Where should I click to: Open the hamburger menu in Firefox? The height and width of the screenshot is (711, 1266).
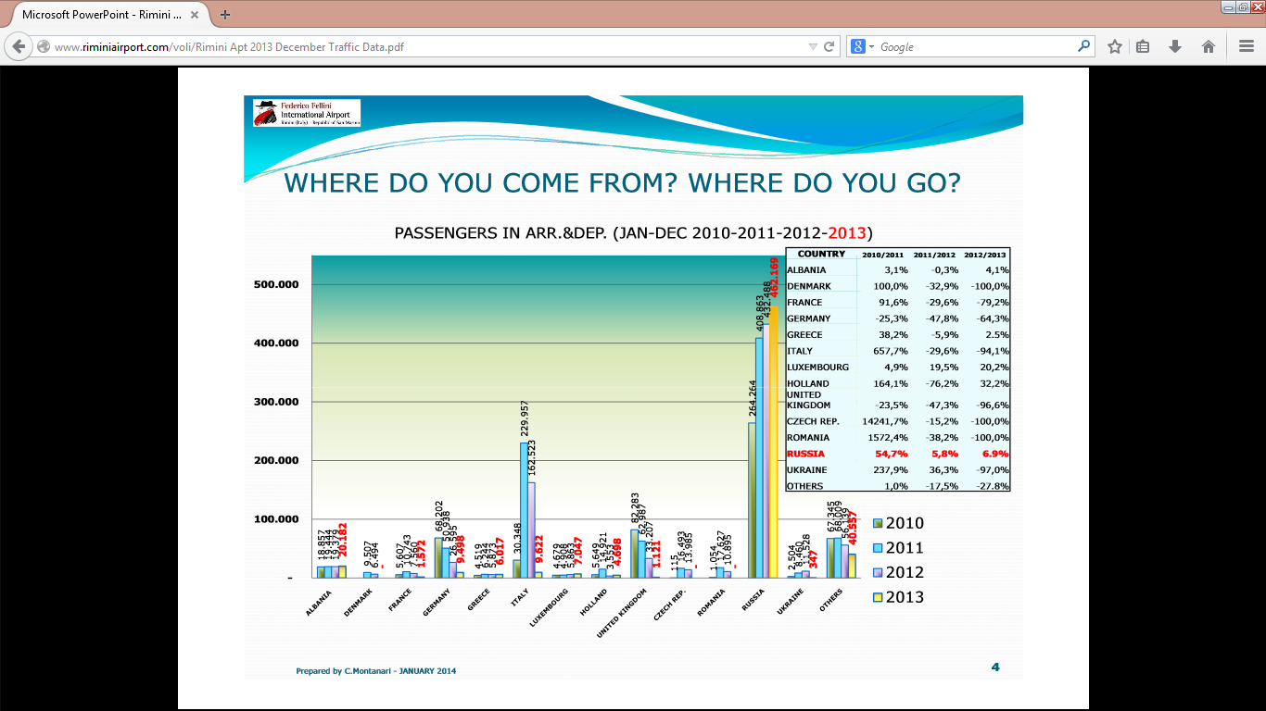point(1247,46)
